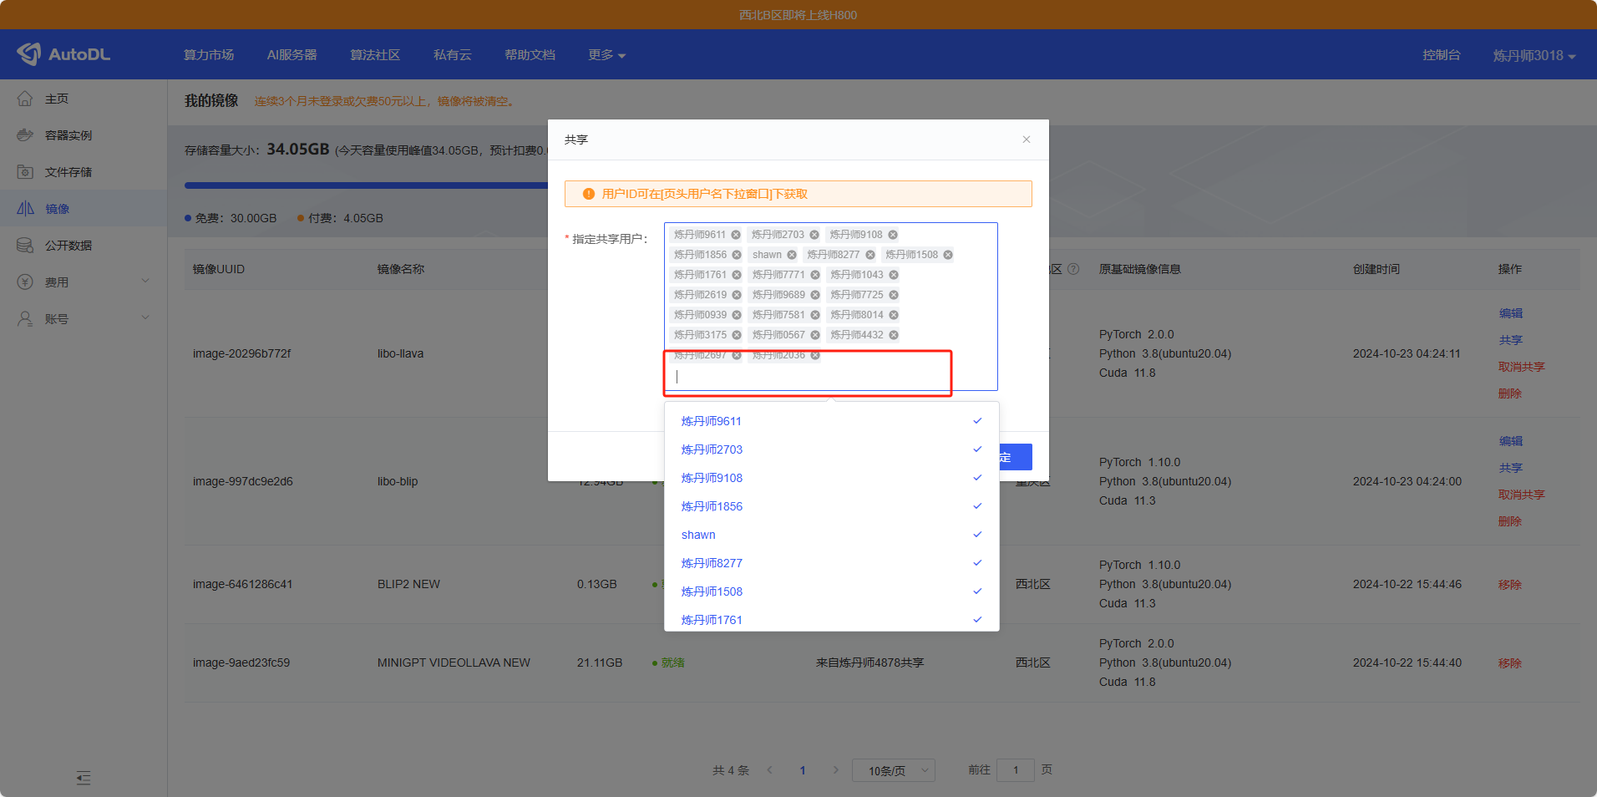
Task: Remove the shawn tag
Action: click(792, 255)
